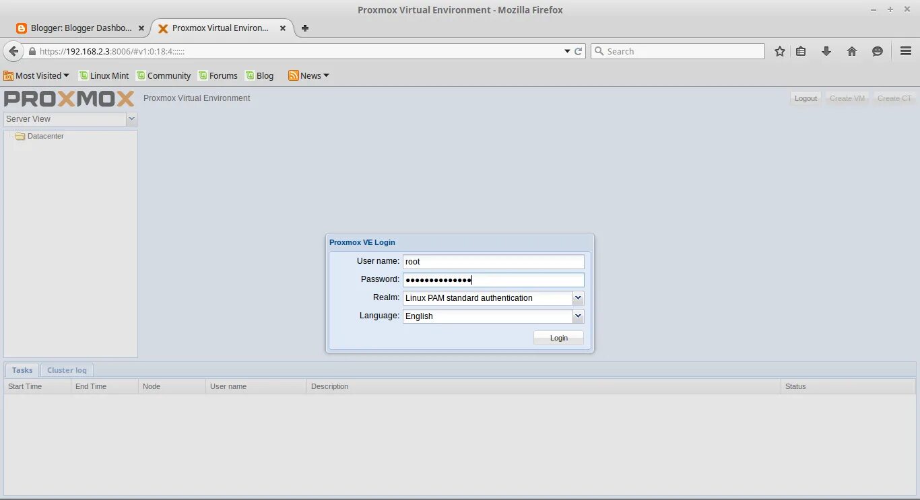Sort by End Time column header
Screen dimensions: 920x500
click(104, 386)
